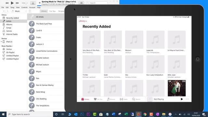Adjust the iTunes volume slider
This screenshot has height=117, width=208.
(x=25, y=3)
